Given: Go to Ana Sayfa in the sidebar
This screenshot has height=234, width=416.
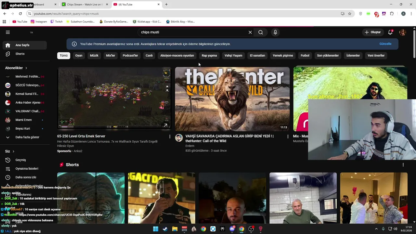Looking at the screenshot, I should pos(25,45).
